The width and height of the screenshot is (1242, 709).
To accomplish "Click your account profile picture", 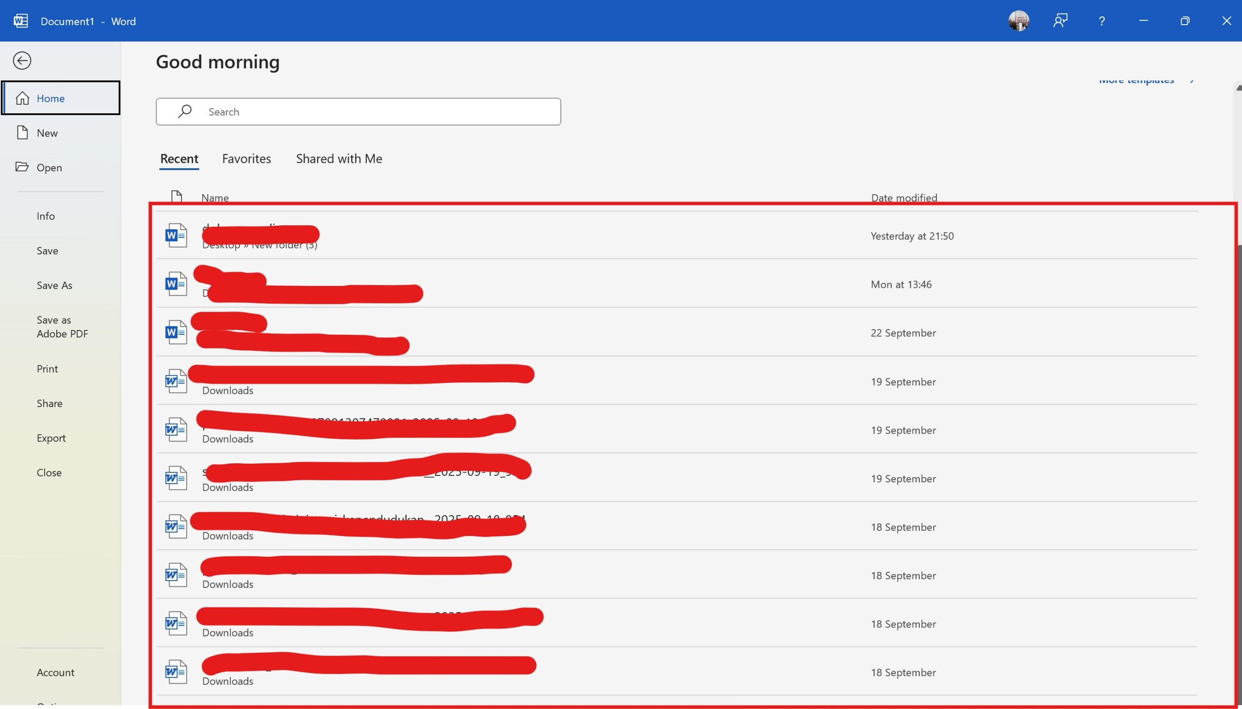I will [x=1019, y=21].
